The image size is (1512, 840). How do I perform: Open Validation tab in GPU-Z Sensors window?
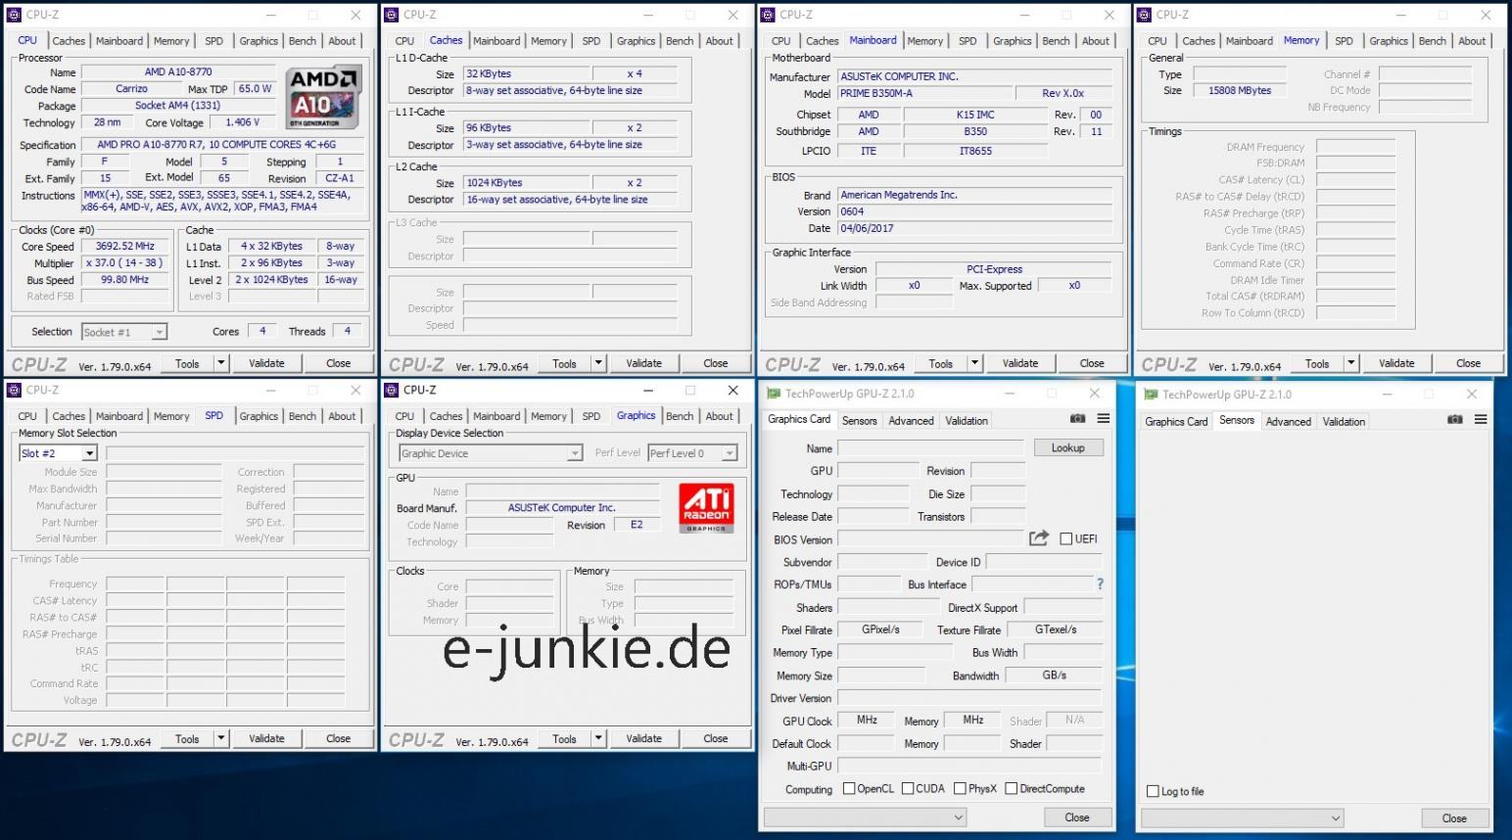click(1344, 422)
